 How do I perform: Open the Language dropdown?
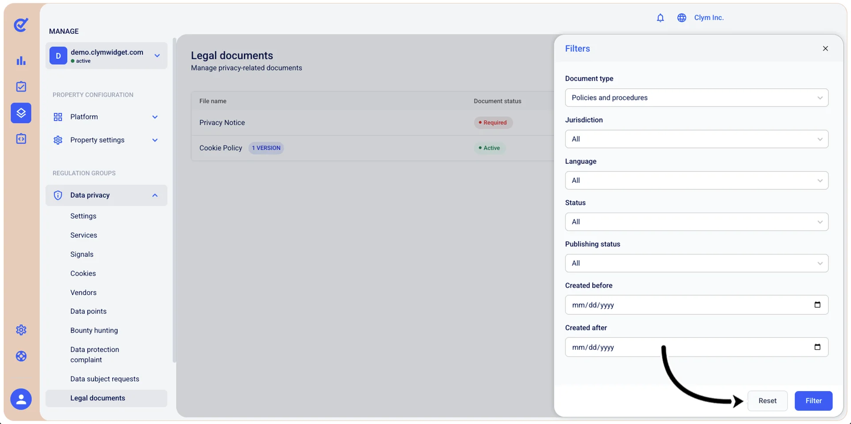point(697,180)
